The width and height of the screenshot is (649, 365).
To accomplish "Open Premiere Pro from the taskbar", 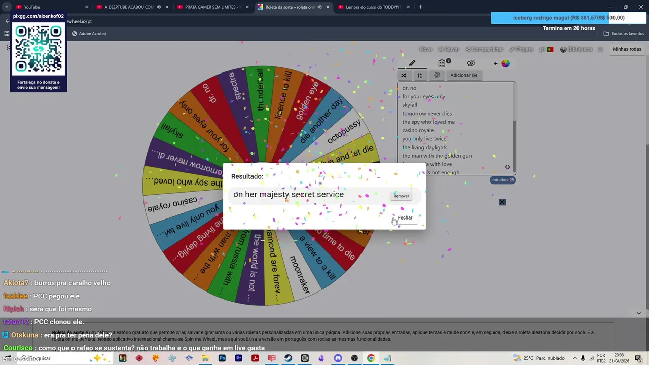I will pyautogui.click(x=238, y=358).
